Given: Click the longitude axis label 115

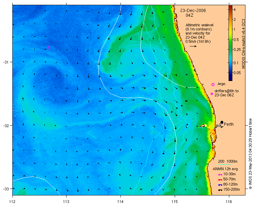Looking at the screenshot, I should click(175, 202).
